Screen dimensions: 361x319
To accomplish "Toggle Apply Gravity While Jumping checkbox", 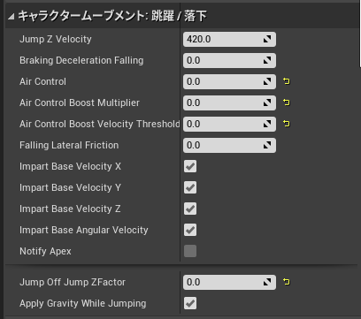I will [190, 303].
